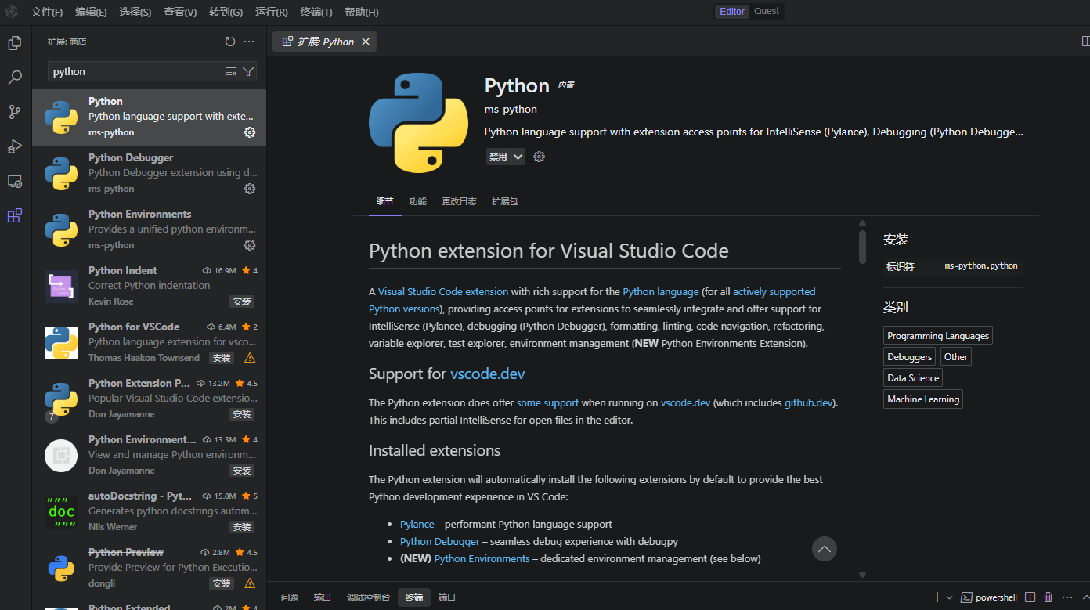Open Run and Debug view
1090x610 pixels.
pos(14,146)
